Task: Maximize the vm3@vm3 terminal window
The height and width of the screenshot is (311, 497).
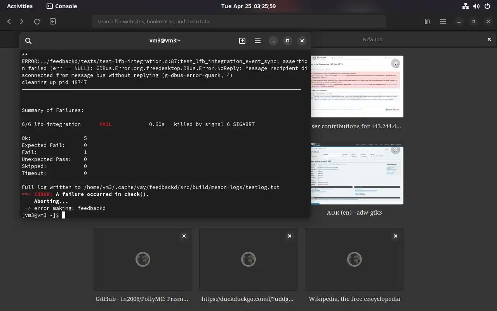Action: tap(288, 41)
